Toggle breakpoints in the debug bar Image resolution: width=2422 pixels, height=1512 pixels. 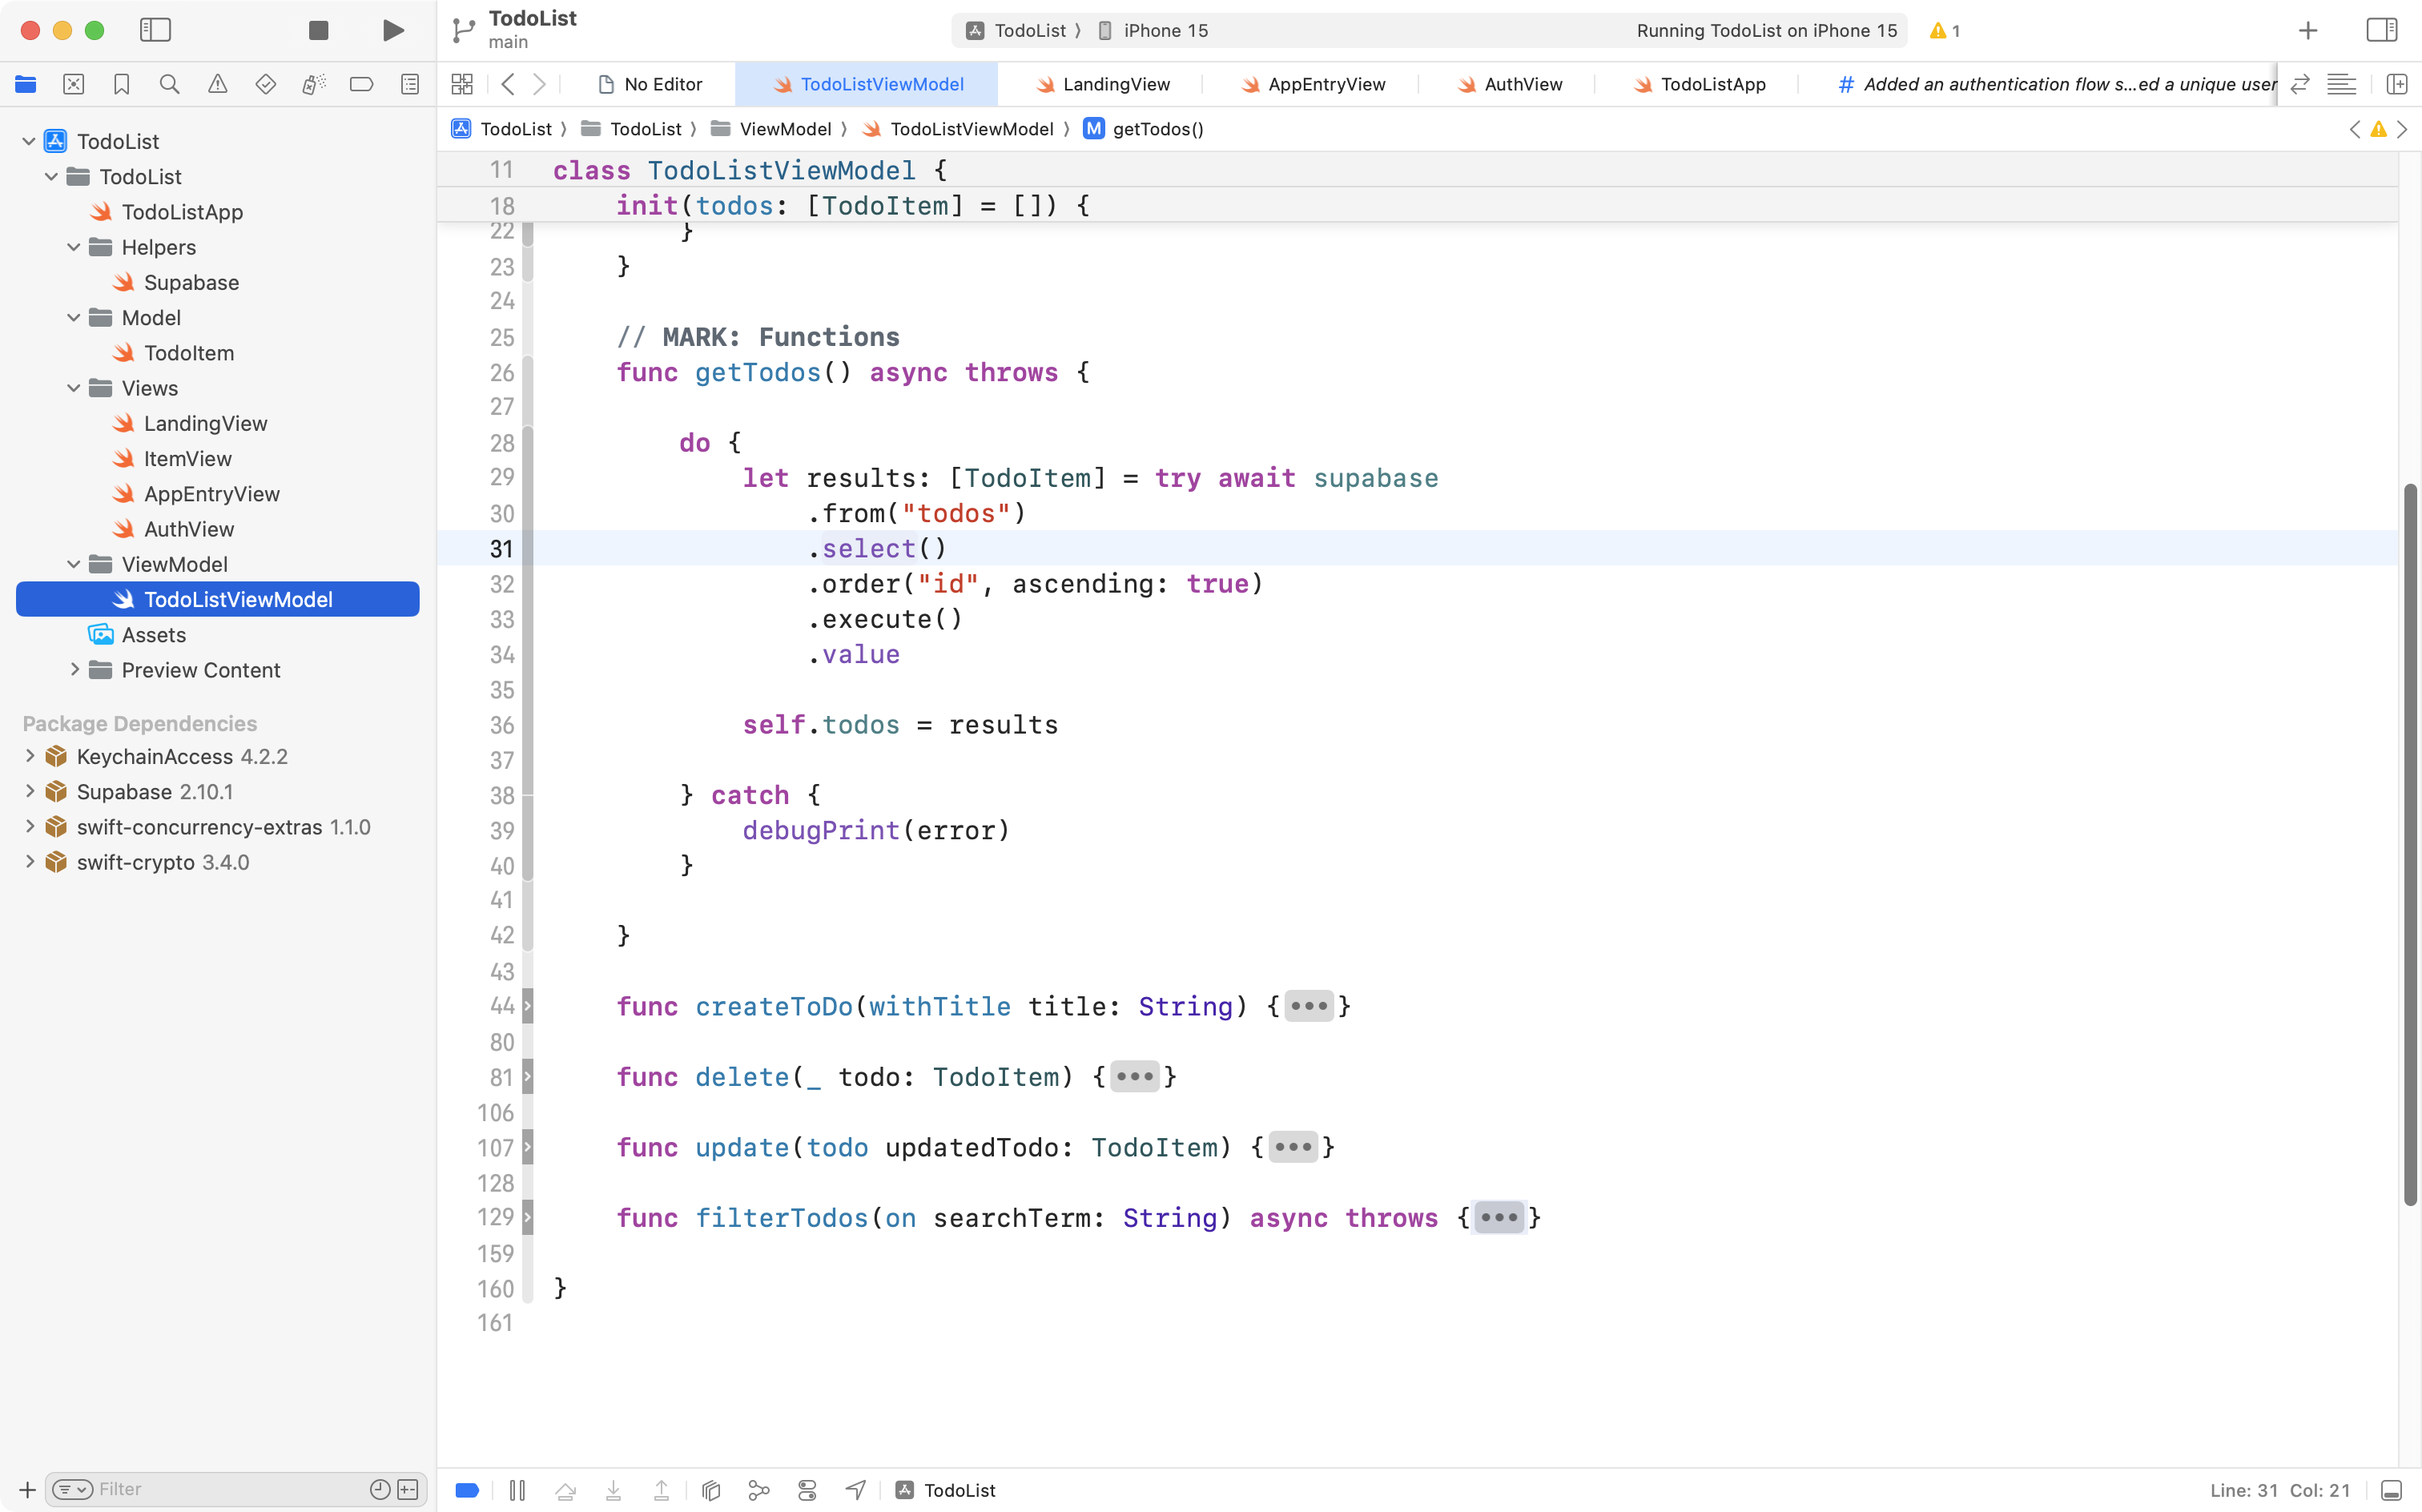466,1490
